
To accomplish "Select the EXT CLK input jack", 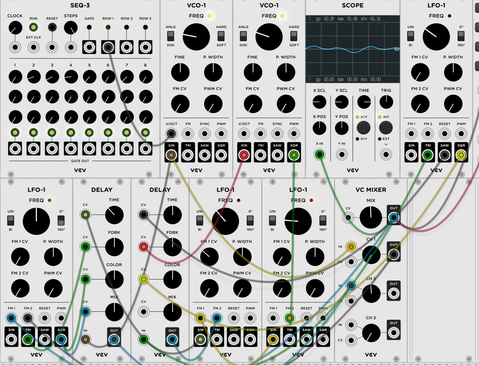I will [34, 47].
